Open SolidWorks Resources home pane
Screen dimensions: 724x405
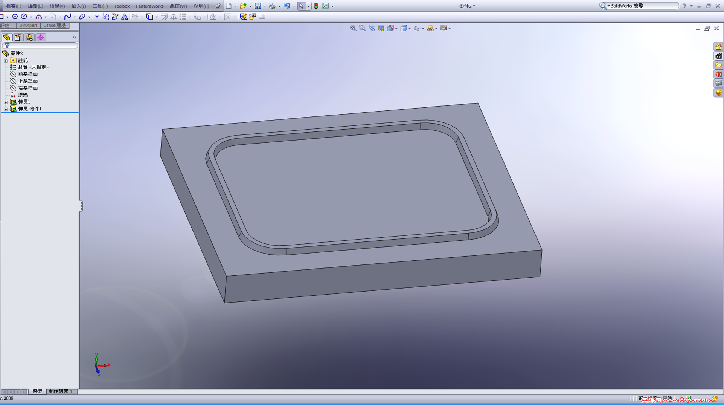pos(719,47)
